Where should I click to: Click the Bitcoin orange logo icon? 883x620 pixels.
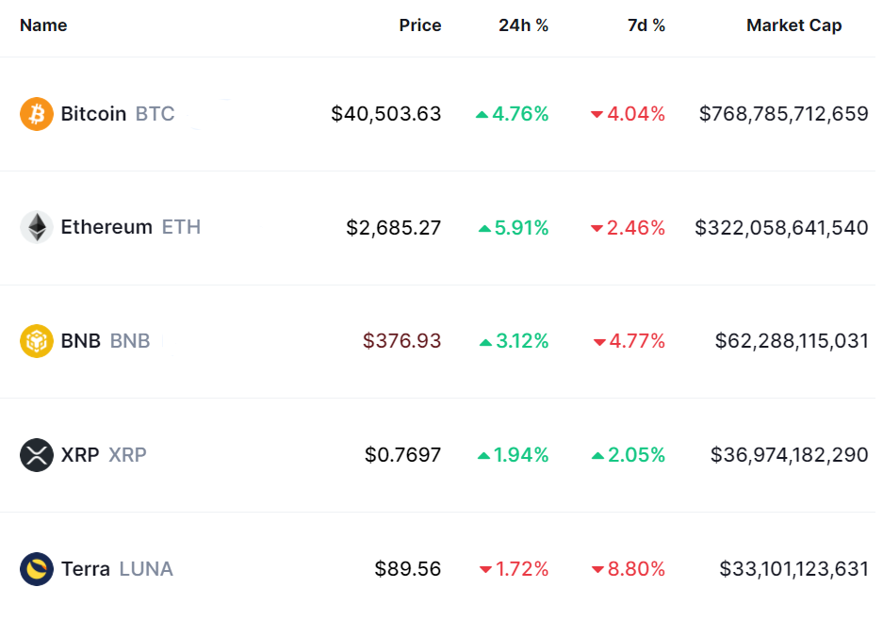[37, 114]
